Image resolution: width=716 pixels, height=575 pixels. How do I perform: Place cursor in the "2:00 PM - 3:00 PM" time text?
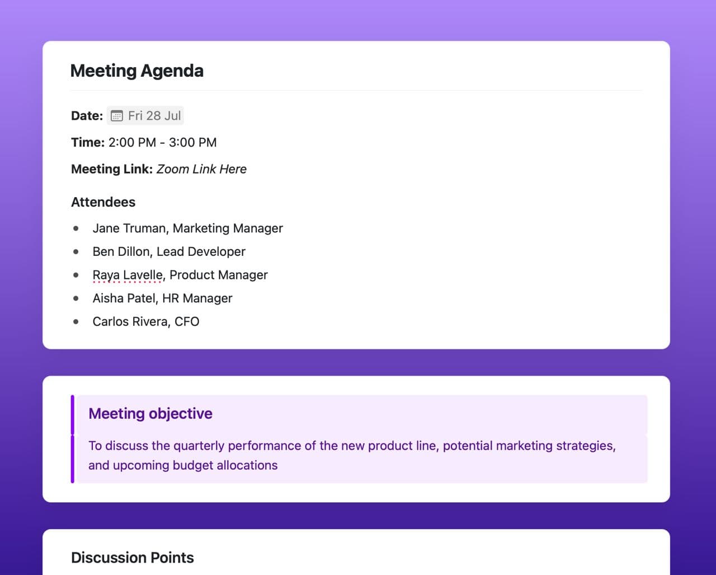point(162,143)
